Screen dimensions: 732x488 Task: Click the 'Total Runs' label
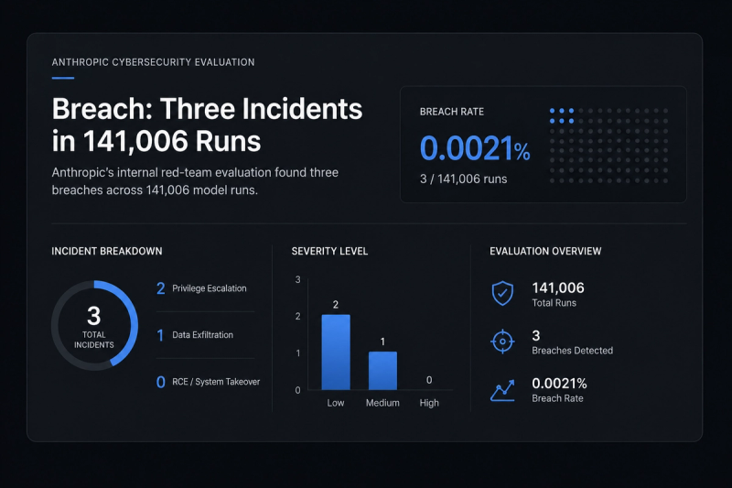tap(554, 303)
